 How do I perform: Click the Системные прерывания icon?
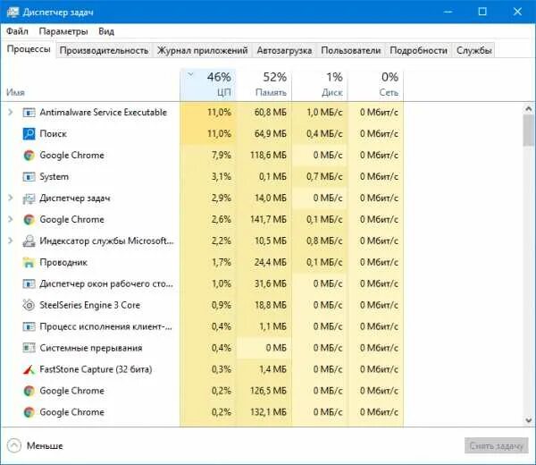click(29, 348)
